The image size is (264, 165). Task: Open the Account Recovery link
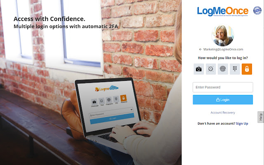(x=223, y=113)
